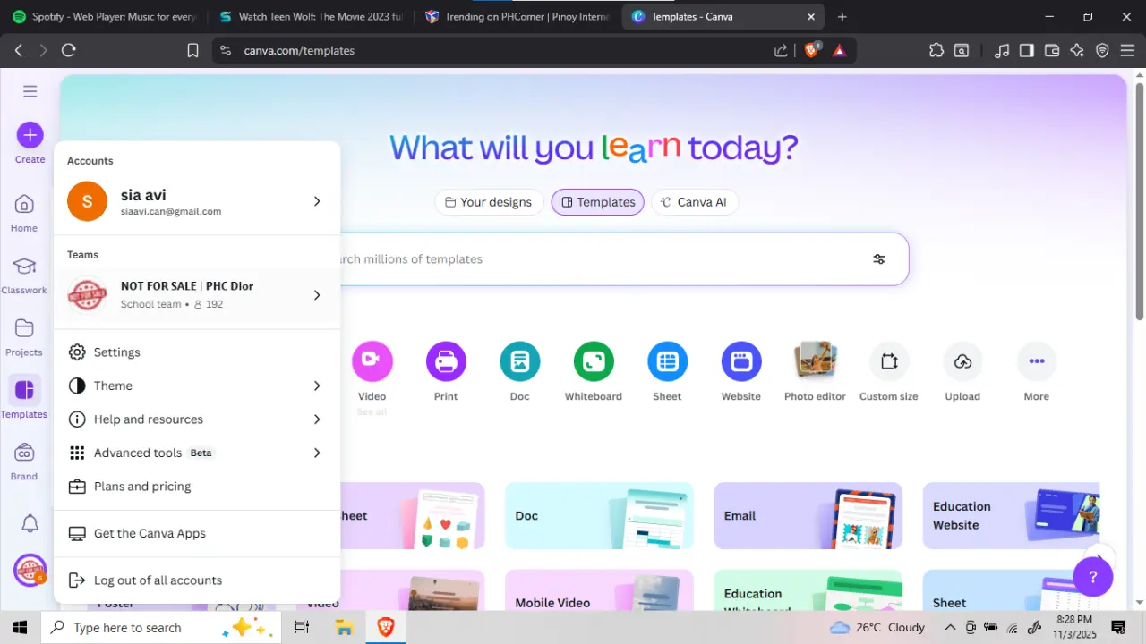Click the purple Create plus button
This screenshot has width=1146, height=644.
[x=30, y=135]
